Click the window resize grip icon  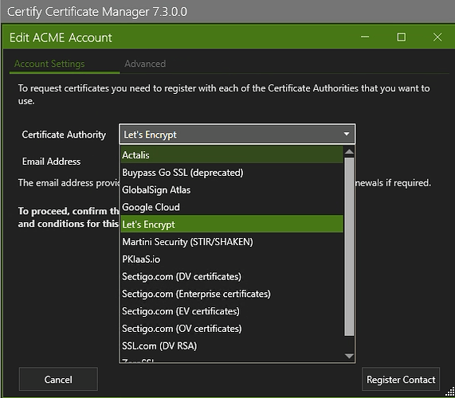point(450,392)
